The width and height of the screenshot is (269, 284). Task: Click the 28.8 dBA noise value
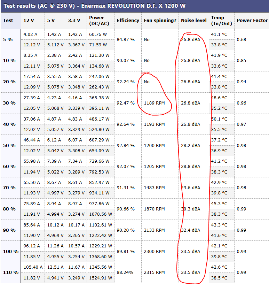(x=191, y=166)
